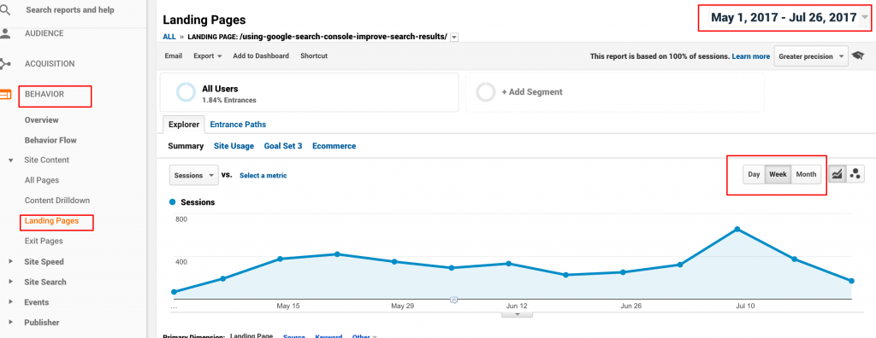
Task: Select Source as primary dimension
Action: click(294, 335)
